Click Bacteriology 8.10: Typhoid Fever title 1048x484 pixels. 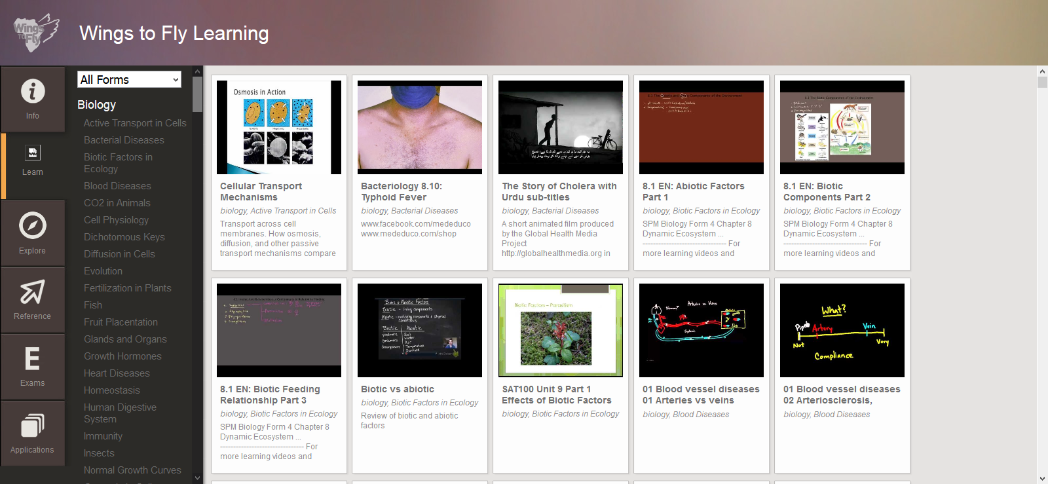[402, 192]
